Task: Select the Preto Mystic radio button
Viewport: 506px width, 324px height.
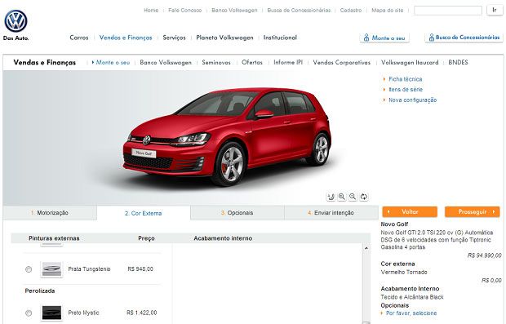Action: click(29, 313)
